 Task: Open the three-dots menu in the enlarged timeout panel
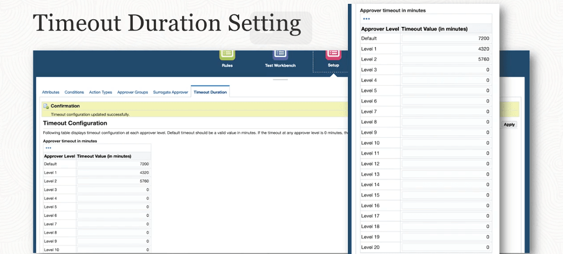[366, 19]
